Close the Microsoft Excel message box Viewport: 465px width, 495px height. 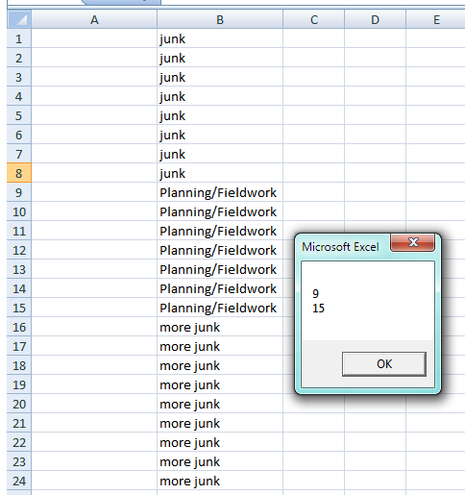coord(413,242)
